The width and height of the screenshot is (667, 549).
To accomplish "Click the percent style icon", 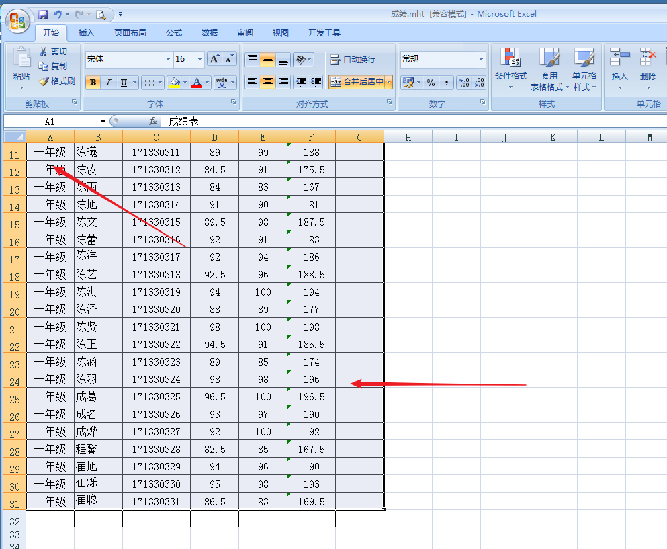I will tap(431, 83).
